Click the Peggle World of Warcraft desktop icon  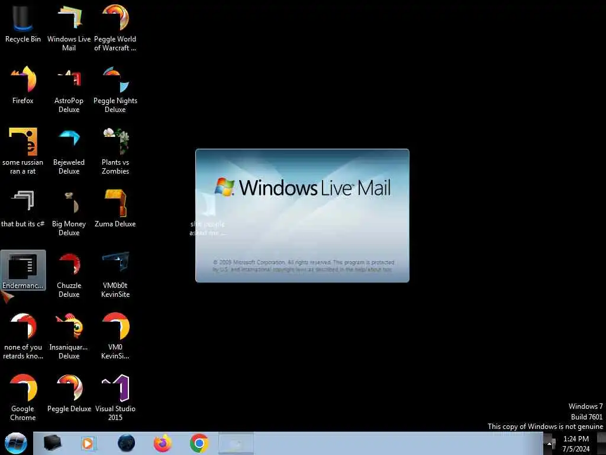pyautogui.click(x=115, y=27)
